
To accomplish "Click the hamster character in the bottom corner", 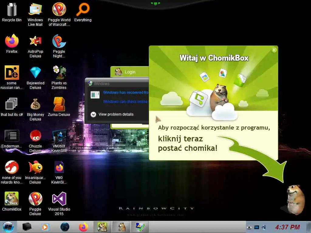I will [x=296, y=200].
